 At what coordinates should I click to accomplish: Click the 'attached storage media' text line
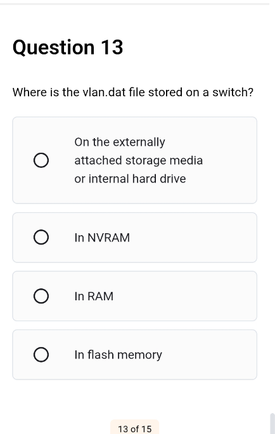pos(139,160)
